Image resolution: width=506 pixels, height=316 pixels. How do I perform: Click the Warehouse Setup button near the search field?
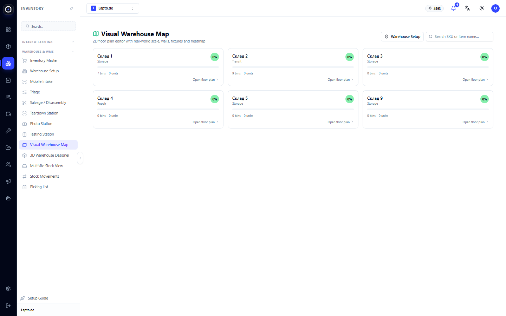click(402, 37)
